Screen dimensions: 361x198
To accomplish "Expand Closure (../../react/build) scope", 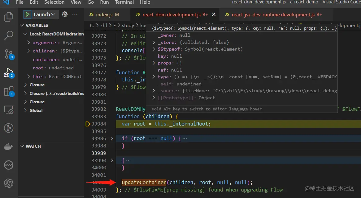I will [x=25, y=93].
